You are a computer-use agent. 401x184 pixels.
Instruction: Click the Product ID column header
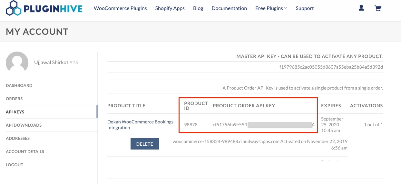coord(196,106)
